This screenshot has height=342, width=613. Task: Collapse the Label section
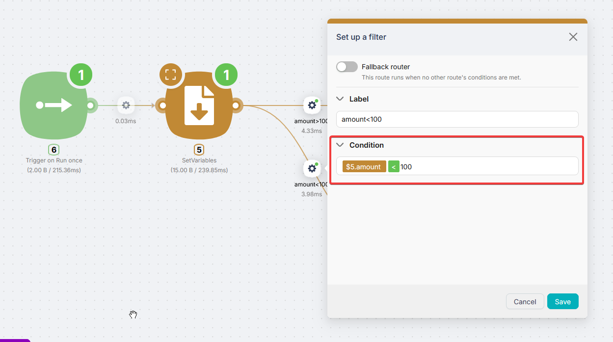[x=340, y=99]
